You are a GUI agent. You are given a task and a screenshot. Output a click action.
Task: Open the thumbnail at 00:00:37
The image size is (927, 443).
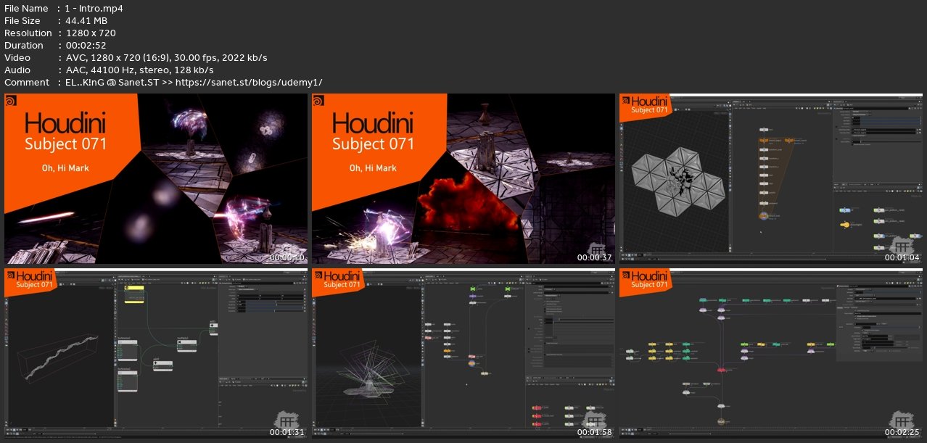click(463, 178)
